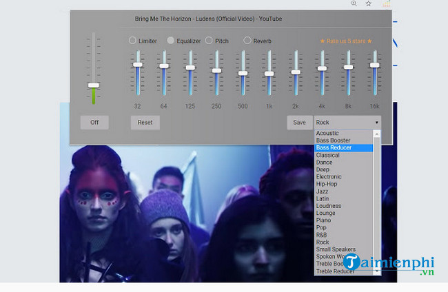Click the 16k band slider handle

tap(374, 65)
